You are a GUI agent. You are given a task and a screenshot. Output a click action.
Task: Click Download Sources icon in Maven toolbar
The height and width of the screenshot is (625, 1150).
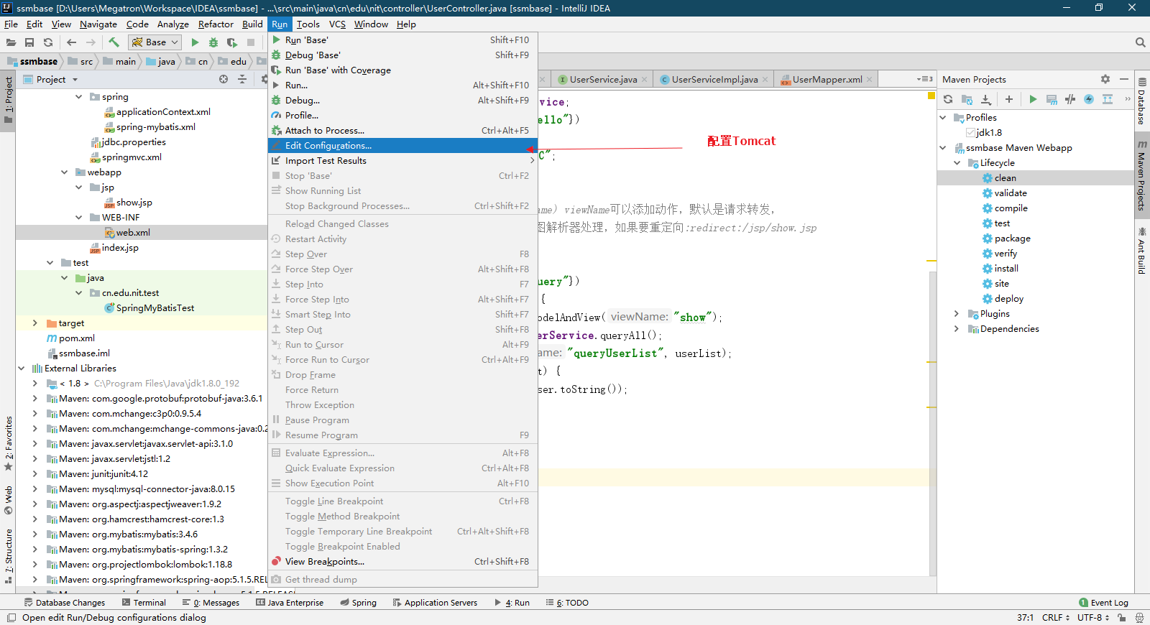coord(986,99)
